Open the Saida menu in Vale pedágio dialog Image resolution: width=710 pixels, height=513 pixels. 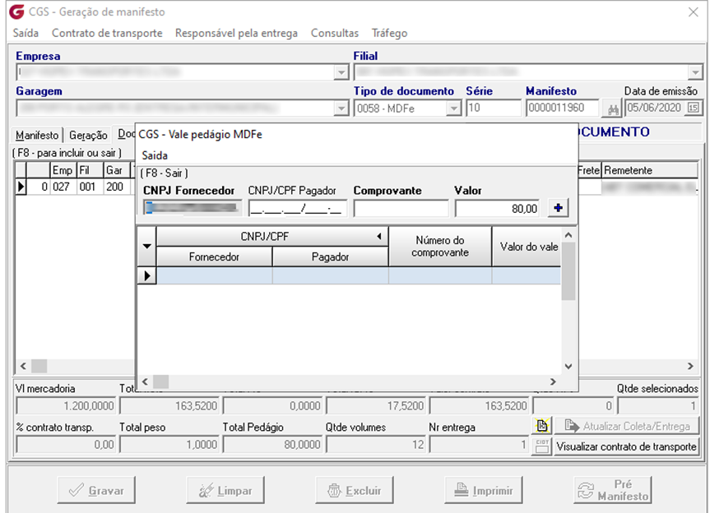pos(155,155)
